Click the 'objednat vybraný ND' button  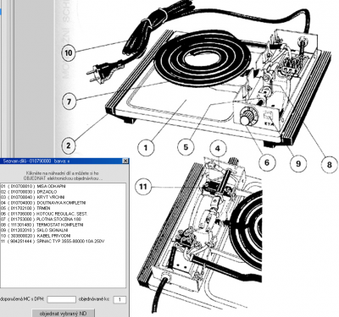coord(63,314)
